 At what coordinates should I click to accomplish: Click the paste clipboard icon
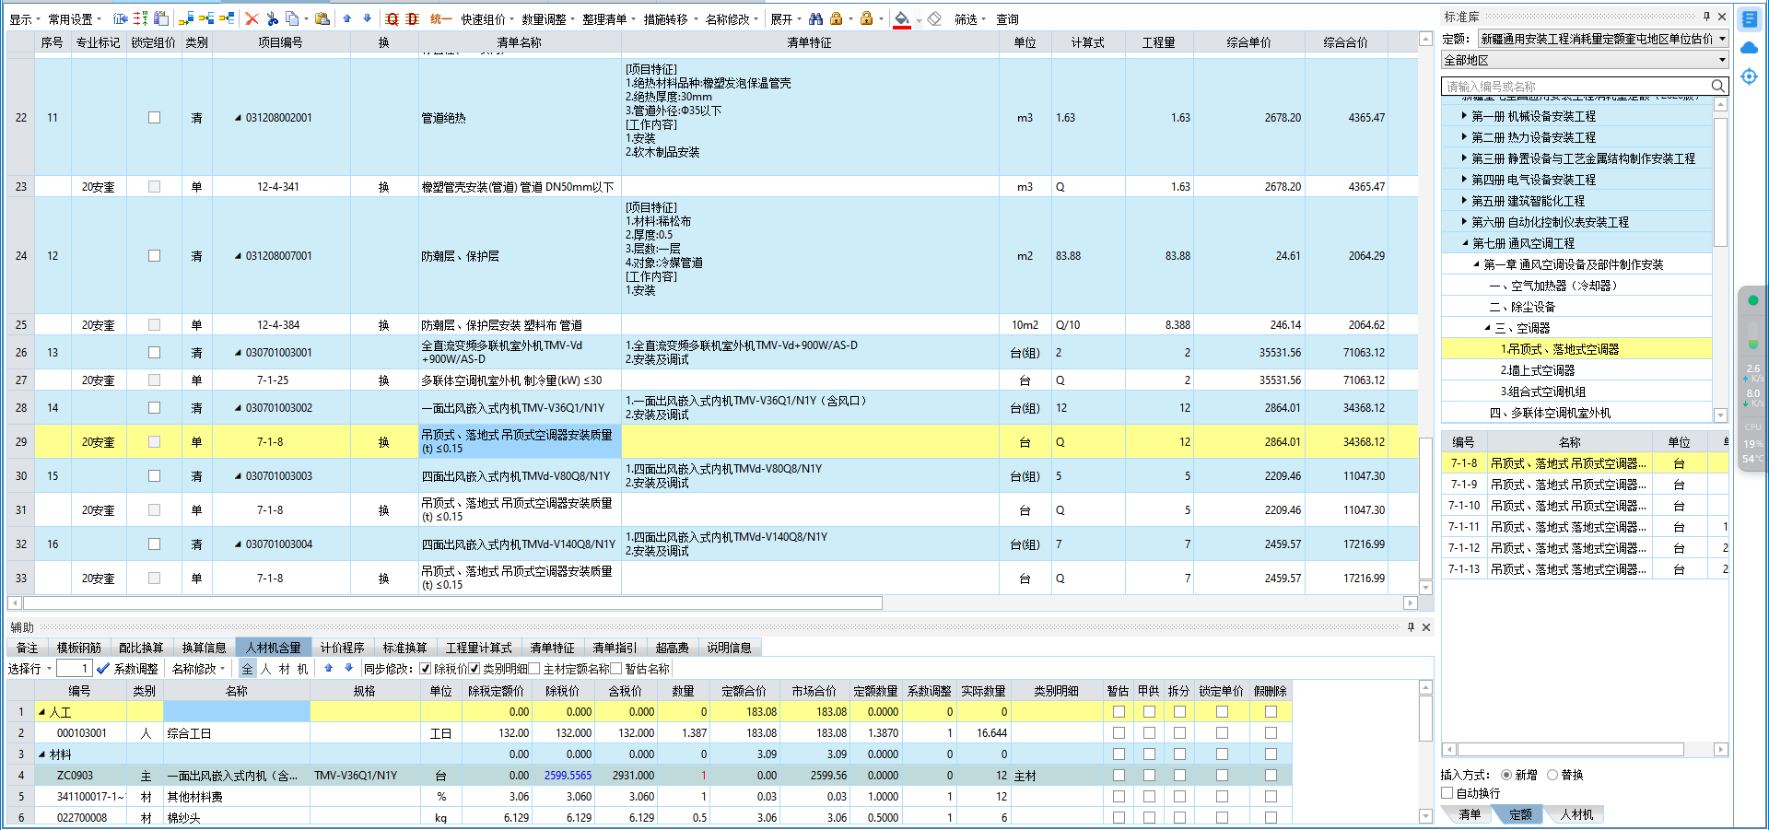pyautogui.click(x=322, y=18)
